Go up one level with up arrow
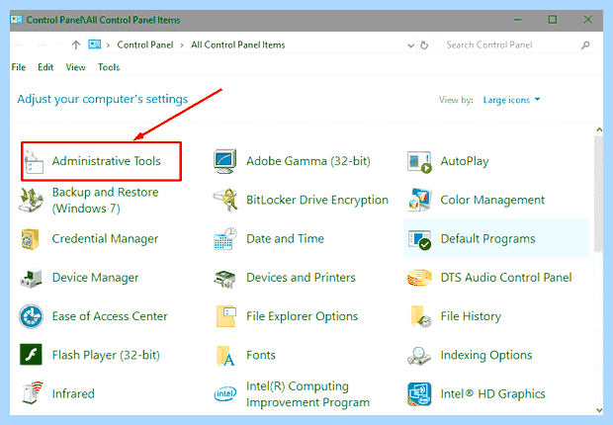The image size is (613, 425). tap(76, 44)
